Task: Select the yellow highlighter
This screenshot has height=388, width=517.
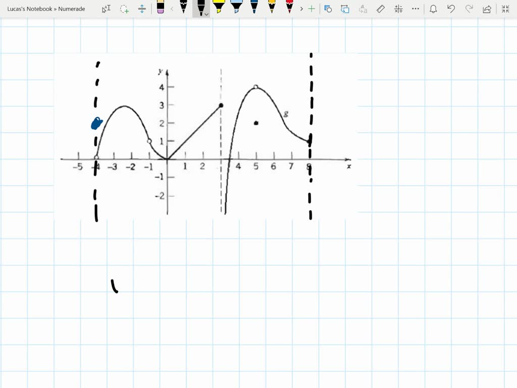Action: pos(218,9)
